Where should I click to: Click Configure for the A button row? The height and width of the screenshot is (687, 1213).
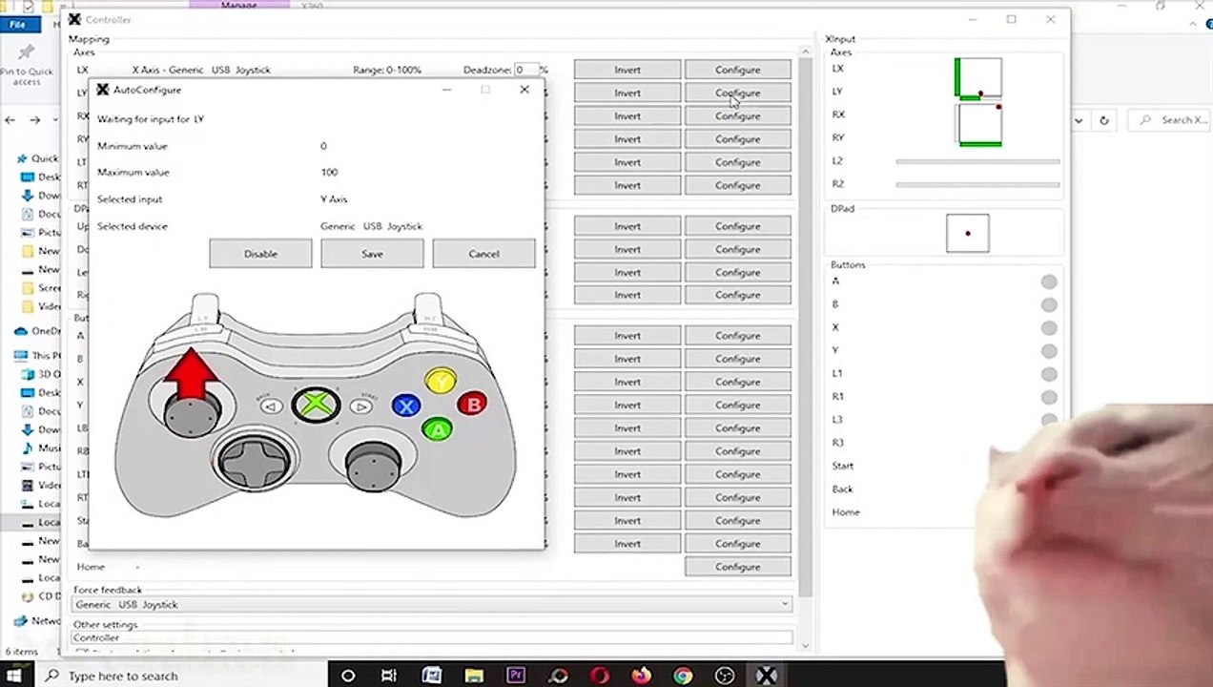tap(738, 336)
